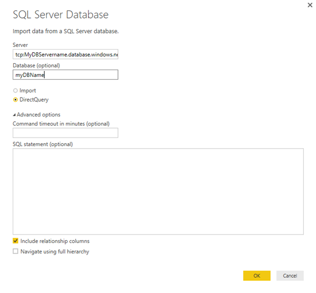
Task: Select the Import connectivity mode
Action: 15,91
